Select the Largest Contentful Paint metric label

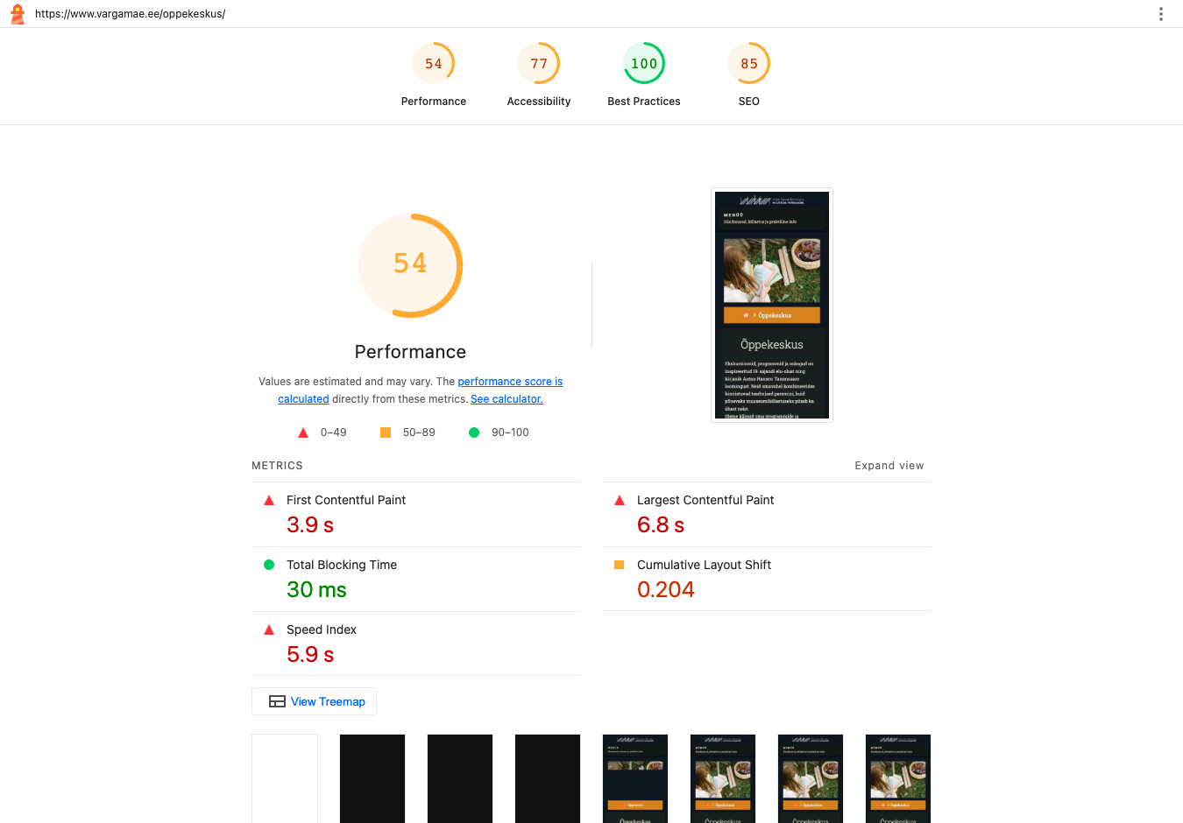click(705, 500)
